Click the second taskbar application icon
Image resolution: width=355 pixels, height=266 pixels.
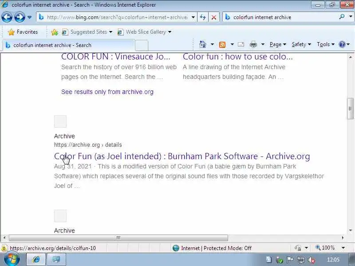pos(56,259)
